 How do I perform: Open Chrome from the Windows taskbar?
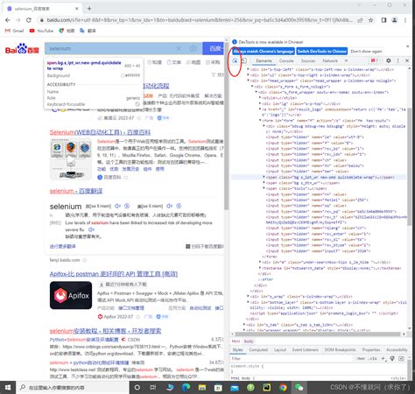click(x=283, y=387)
